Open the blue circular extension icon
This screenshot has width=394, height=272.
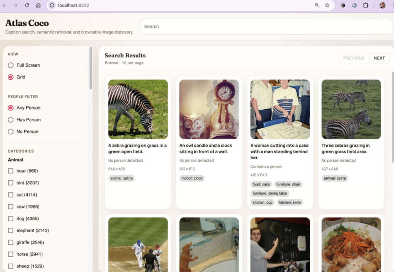354,5
